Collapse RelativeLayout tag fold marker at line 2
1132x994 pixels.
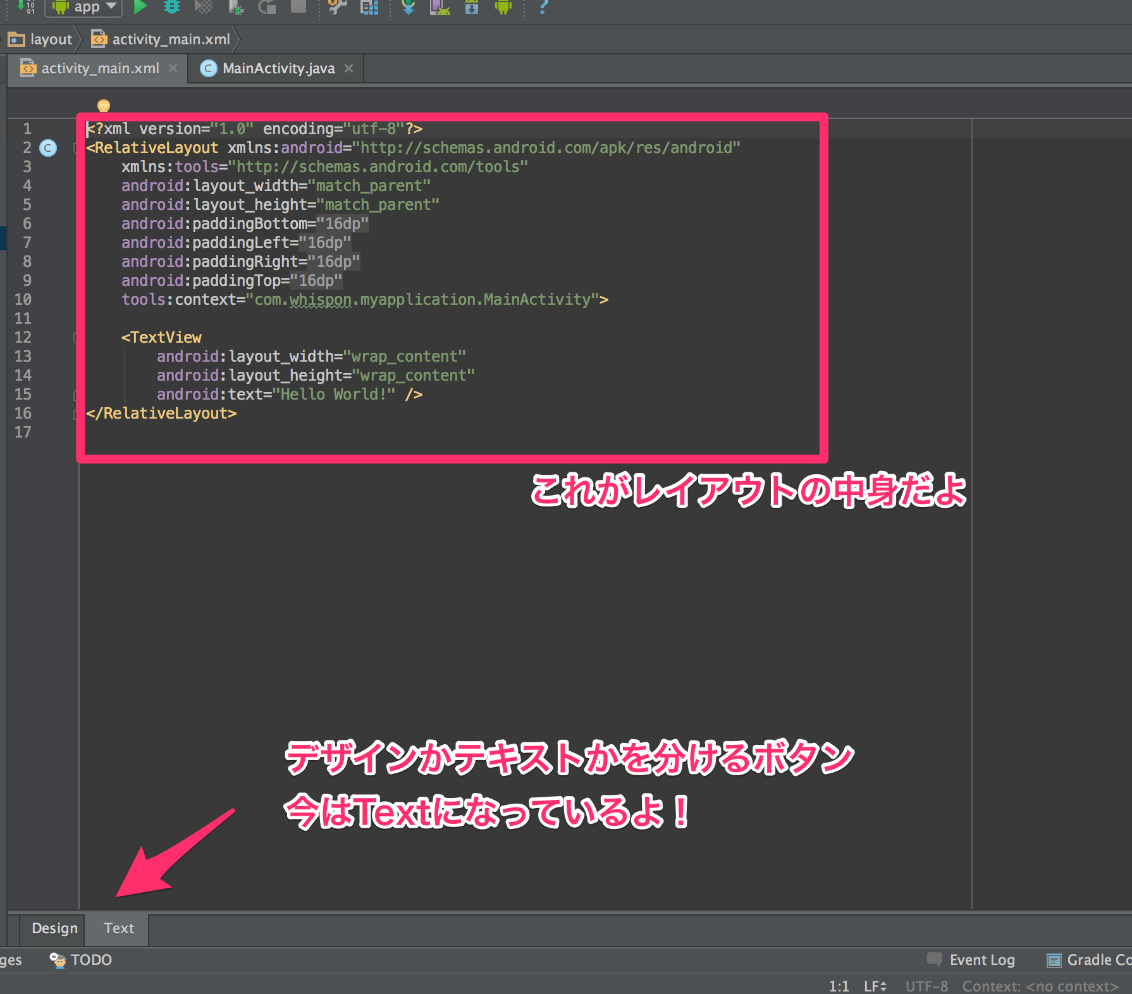coord(75,148)
